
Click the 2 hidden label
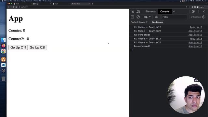click(196, 17)
